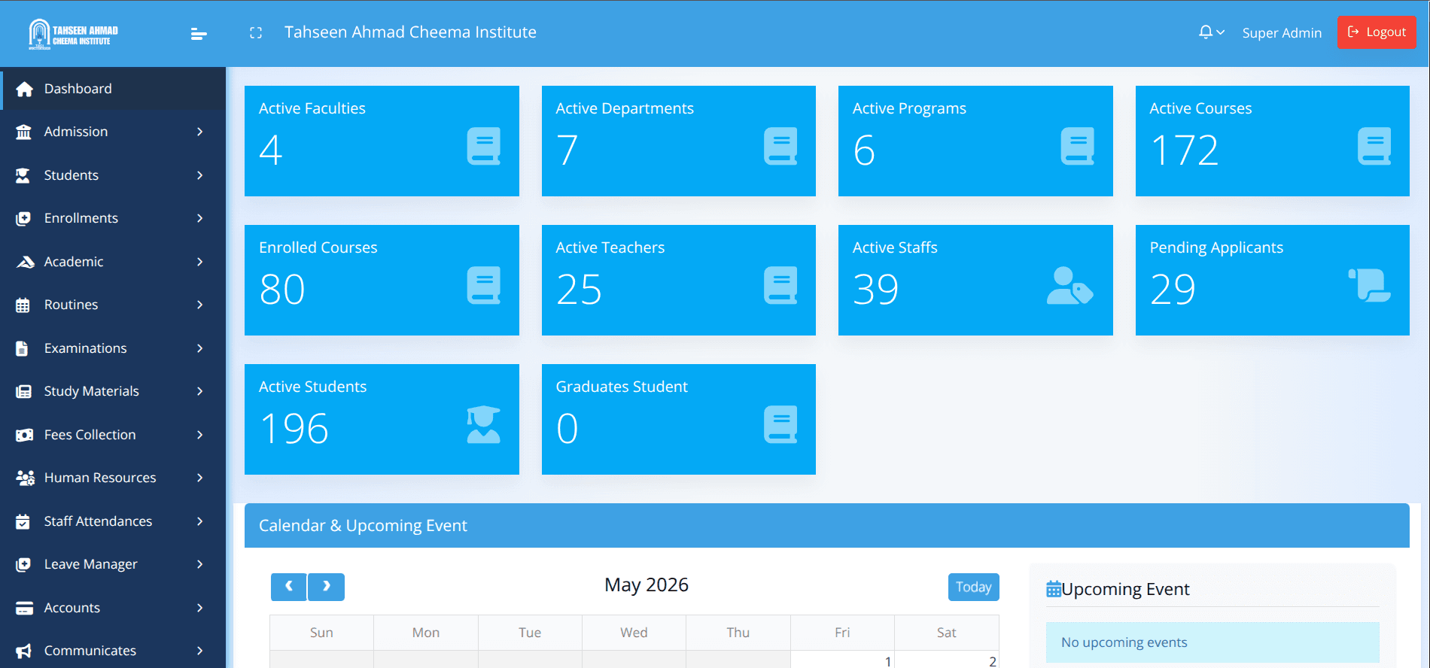Image resolution: width=1430 pixels, height=668 pixels.
Task: Click the Academic sidebar icon
Action: point(25,262)
